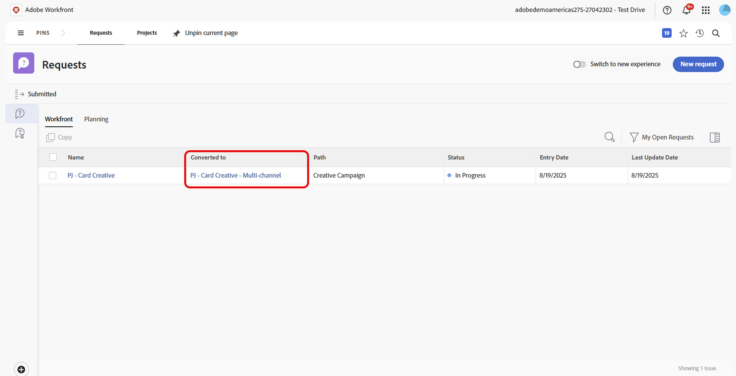Click the list search magnifier icon
This screenshot has height=376, width=736.
pyautogui.click(x=610, y=137)
